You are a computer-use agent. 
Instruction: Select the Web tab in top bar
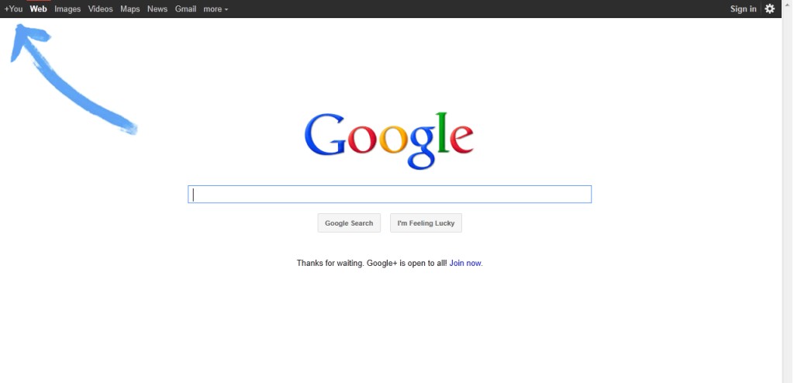[x=39, y=9]
